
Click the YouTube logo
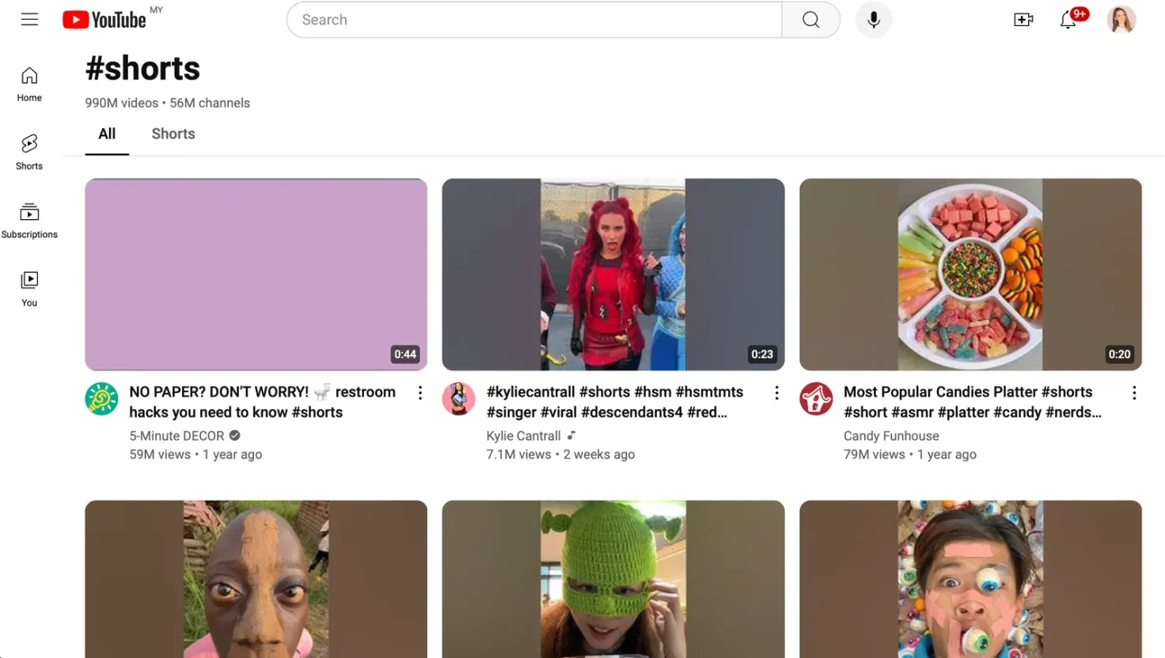104,20
